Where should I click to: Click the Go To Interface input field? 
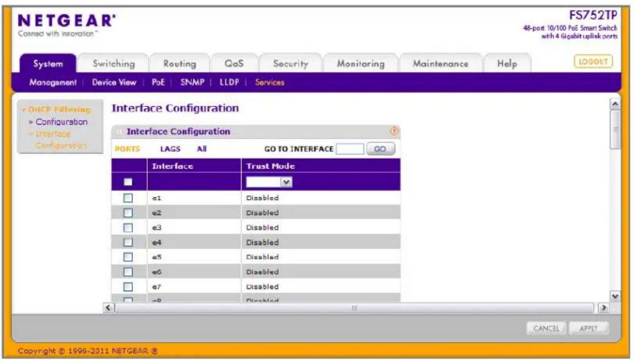click(x=349, y=149)
